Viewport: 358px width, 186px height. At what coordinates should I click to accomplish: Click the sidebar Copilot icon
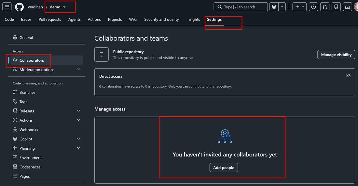click(15, 139)
